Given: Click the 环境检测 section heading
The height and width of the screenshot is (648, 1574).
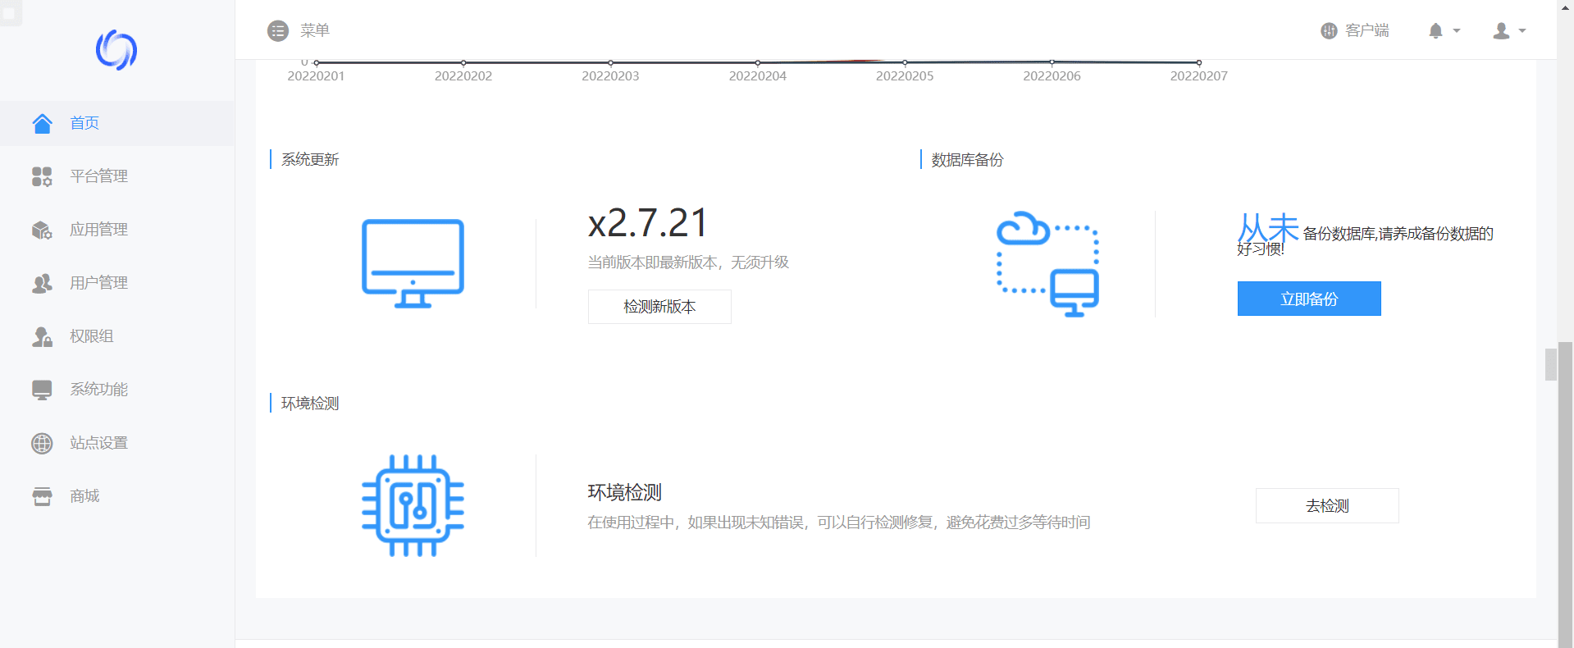Looking at the screenshot, I should [x=310, y=403].
